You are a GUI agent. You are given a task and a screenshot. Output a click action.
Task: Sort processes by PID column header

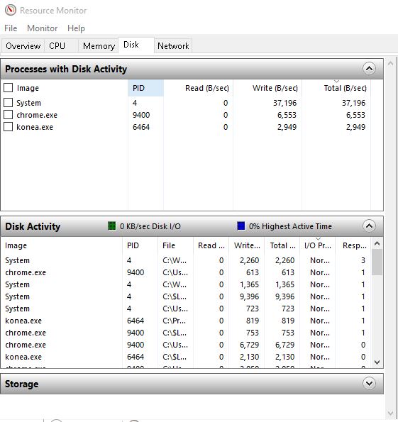point(145,88)
